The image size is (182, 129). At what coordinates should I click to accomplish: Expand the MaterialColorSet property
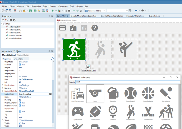[3, 91]
